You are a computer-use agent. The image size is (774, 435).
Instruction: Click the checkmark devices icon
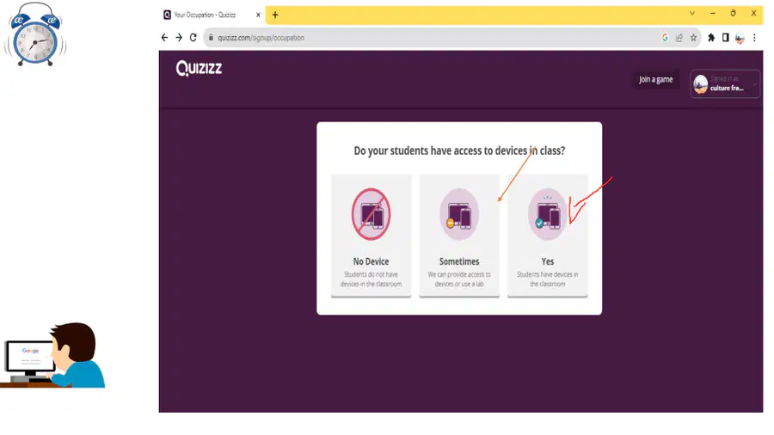pyautogui.click(x=548, y=214)
